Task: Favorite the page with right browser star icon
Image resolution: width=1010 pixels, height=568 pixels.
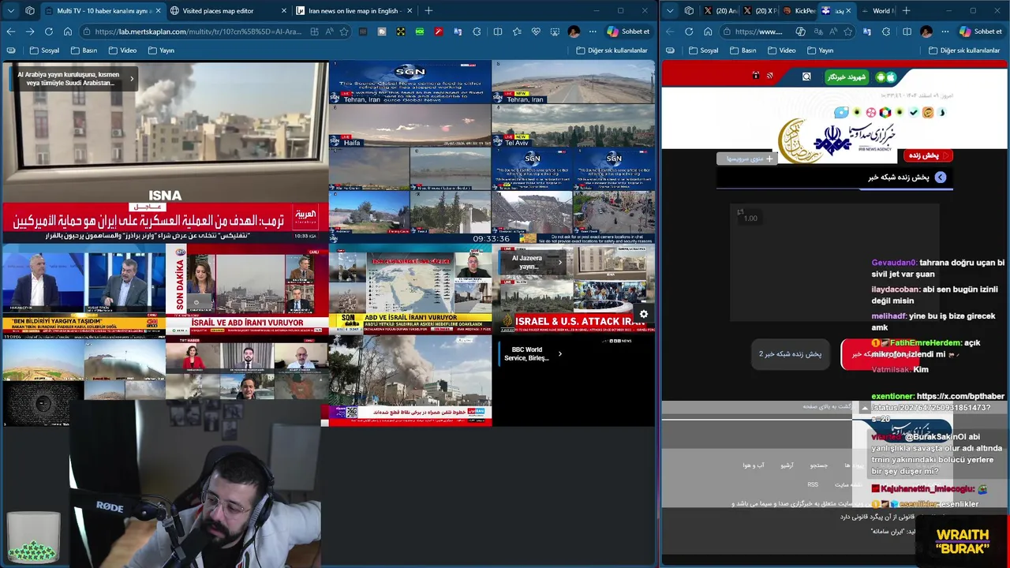Action: point(848,32)
